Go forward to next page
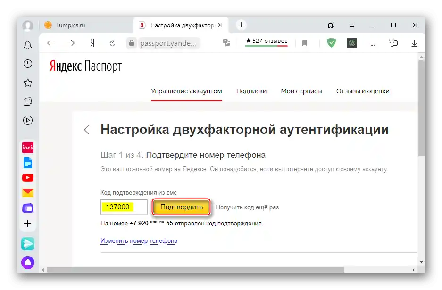 tap(71, 43)
